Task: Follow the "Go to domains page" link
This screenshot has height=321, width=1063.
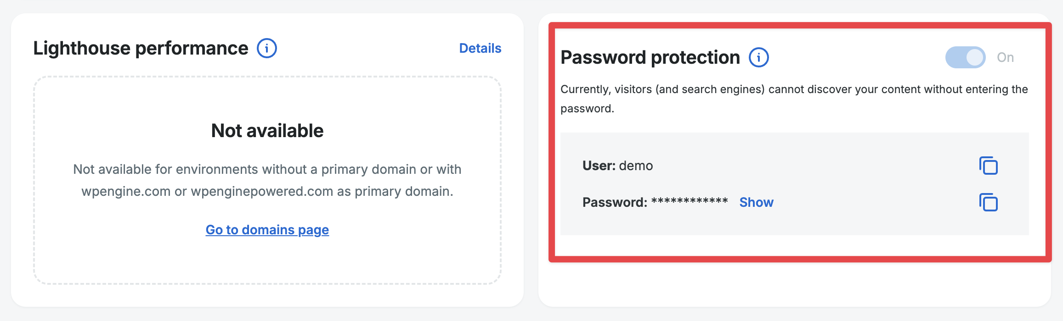Action: coord(267,230)
